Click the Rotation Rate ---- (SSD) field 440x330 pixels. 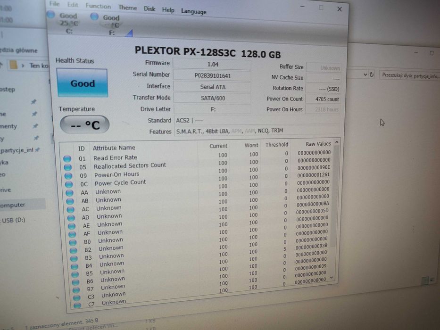tap(323, 89)
